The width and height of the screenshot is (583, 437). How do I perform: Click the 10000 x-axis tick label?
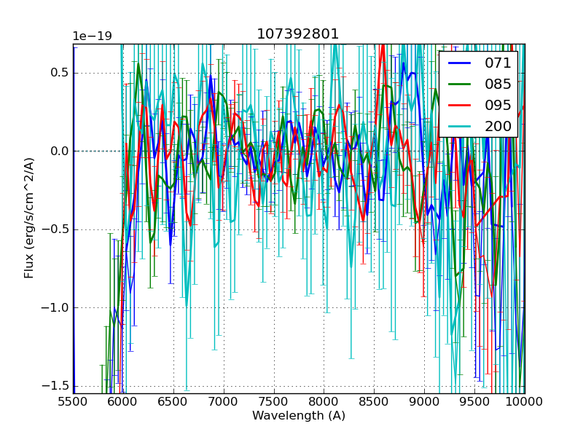[524, 402]
